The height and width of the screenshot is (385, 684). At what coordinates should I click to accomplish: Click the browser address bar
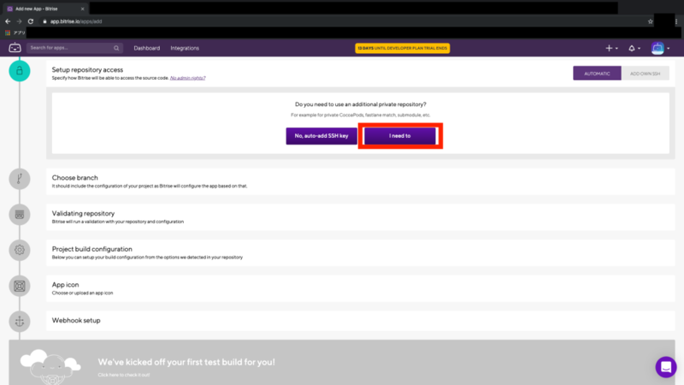pos(340,21)
